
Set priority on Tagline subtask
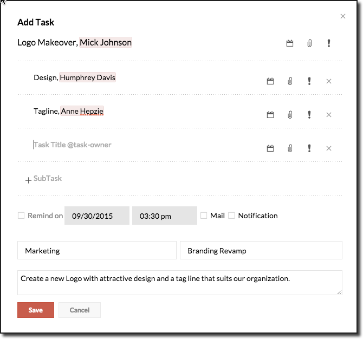pyautogui.click(x=309, y=115)
